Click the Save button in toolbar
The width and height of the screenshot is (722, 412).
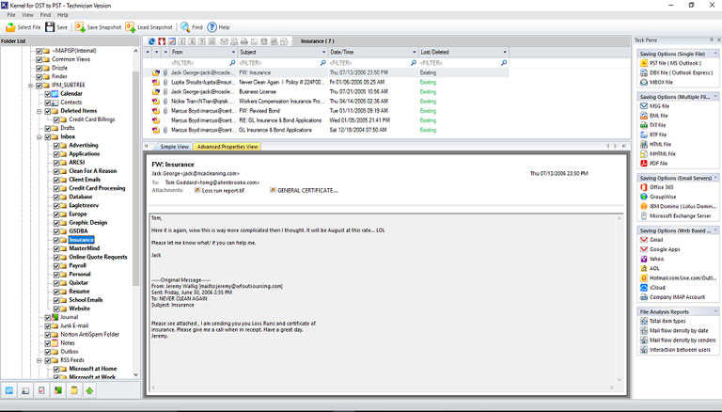coord(56,27)
